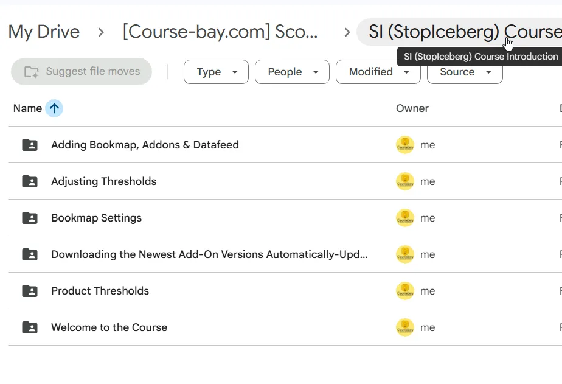562x384 pixels.
Task: Click owner avatar in Adding Bookmap row
Action: coord(405,145)
